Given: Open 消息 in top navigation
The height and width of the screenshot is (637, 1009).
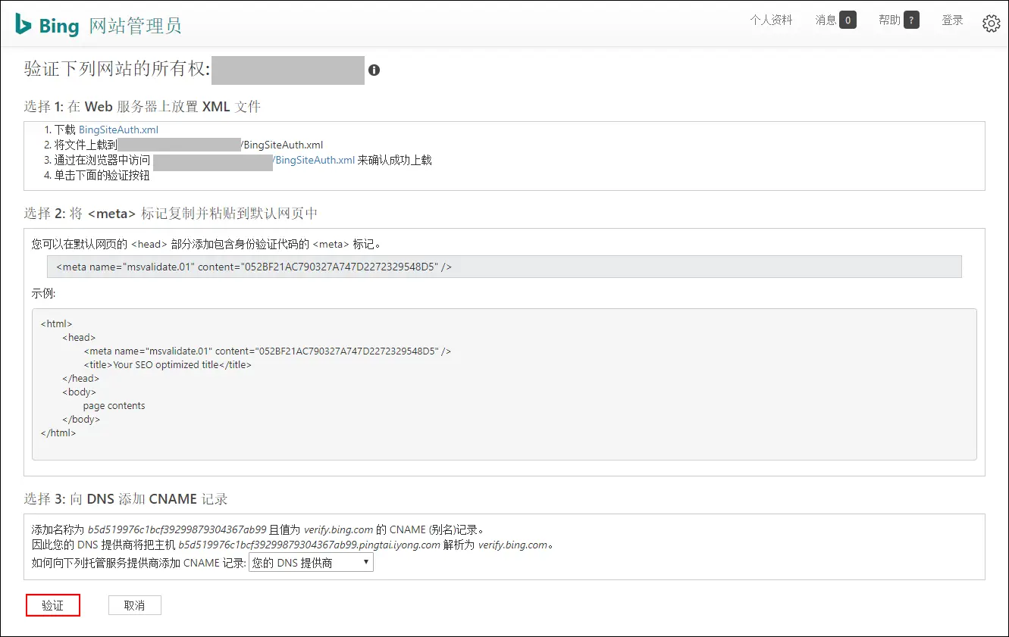Looking at the screenshot, I should tap(826, 20).
